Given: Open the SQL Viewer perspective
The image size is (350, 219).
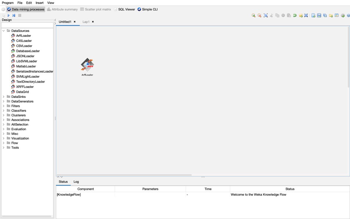Looking at the screenshot, I should click(124, 9).
